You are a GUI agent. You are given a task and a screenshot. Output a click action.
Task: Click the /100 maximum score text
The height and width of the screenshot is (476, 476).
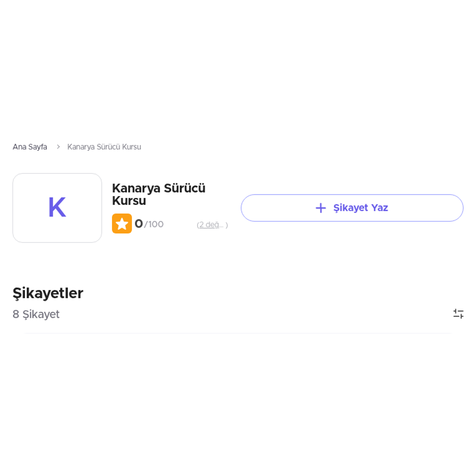(154, 225)
